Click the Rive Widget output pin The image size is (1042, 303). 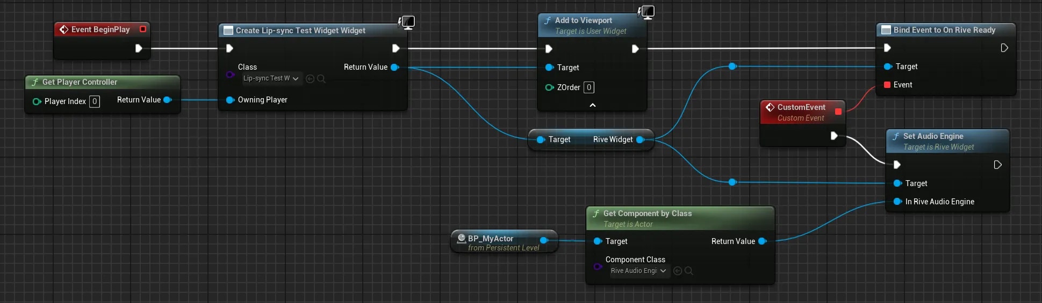640,139
